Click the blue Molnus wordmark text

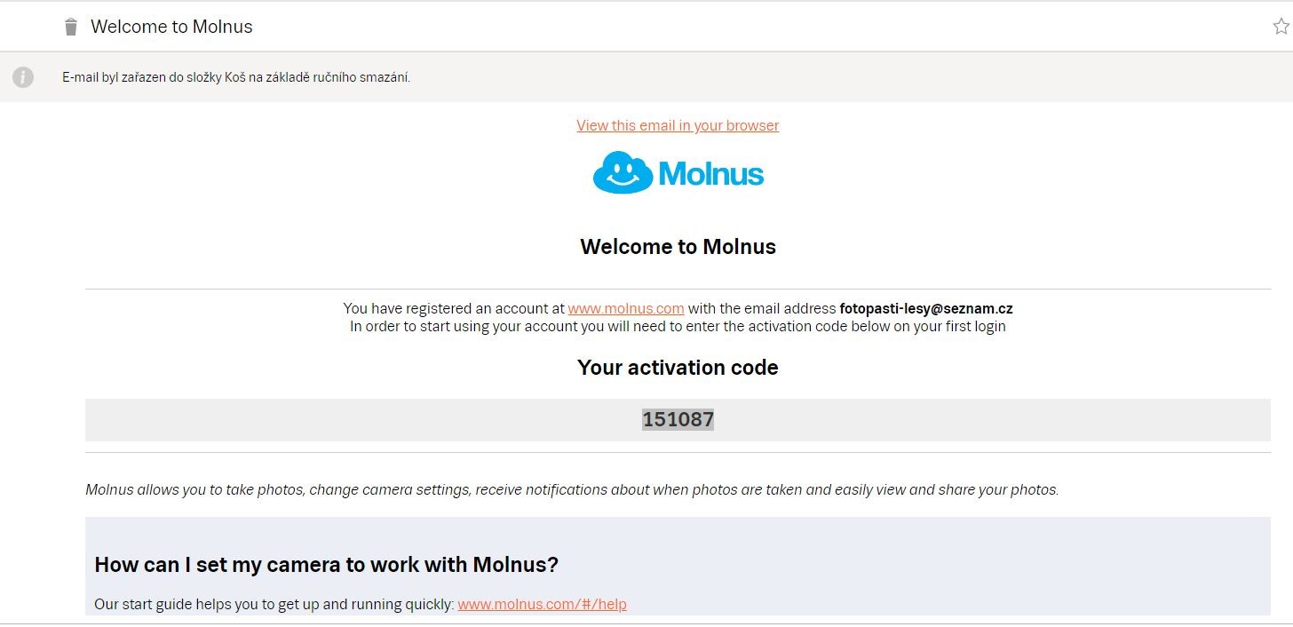pos(711,174)
